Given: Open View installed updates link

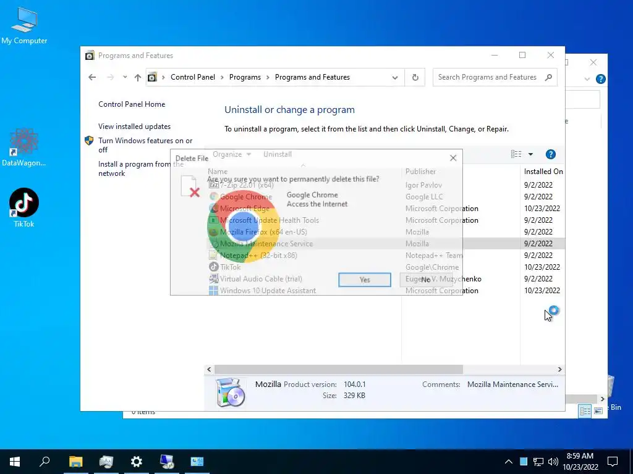Looking at the screenshot, I should (134, 126).
